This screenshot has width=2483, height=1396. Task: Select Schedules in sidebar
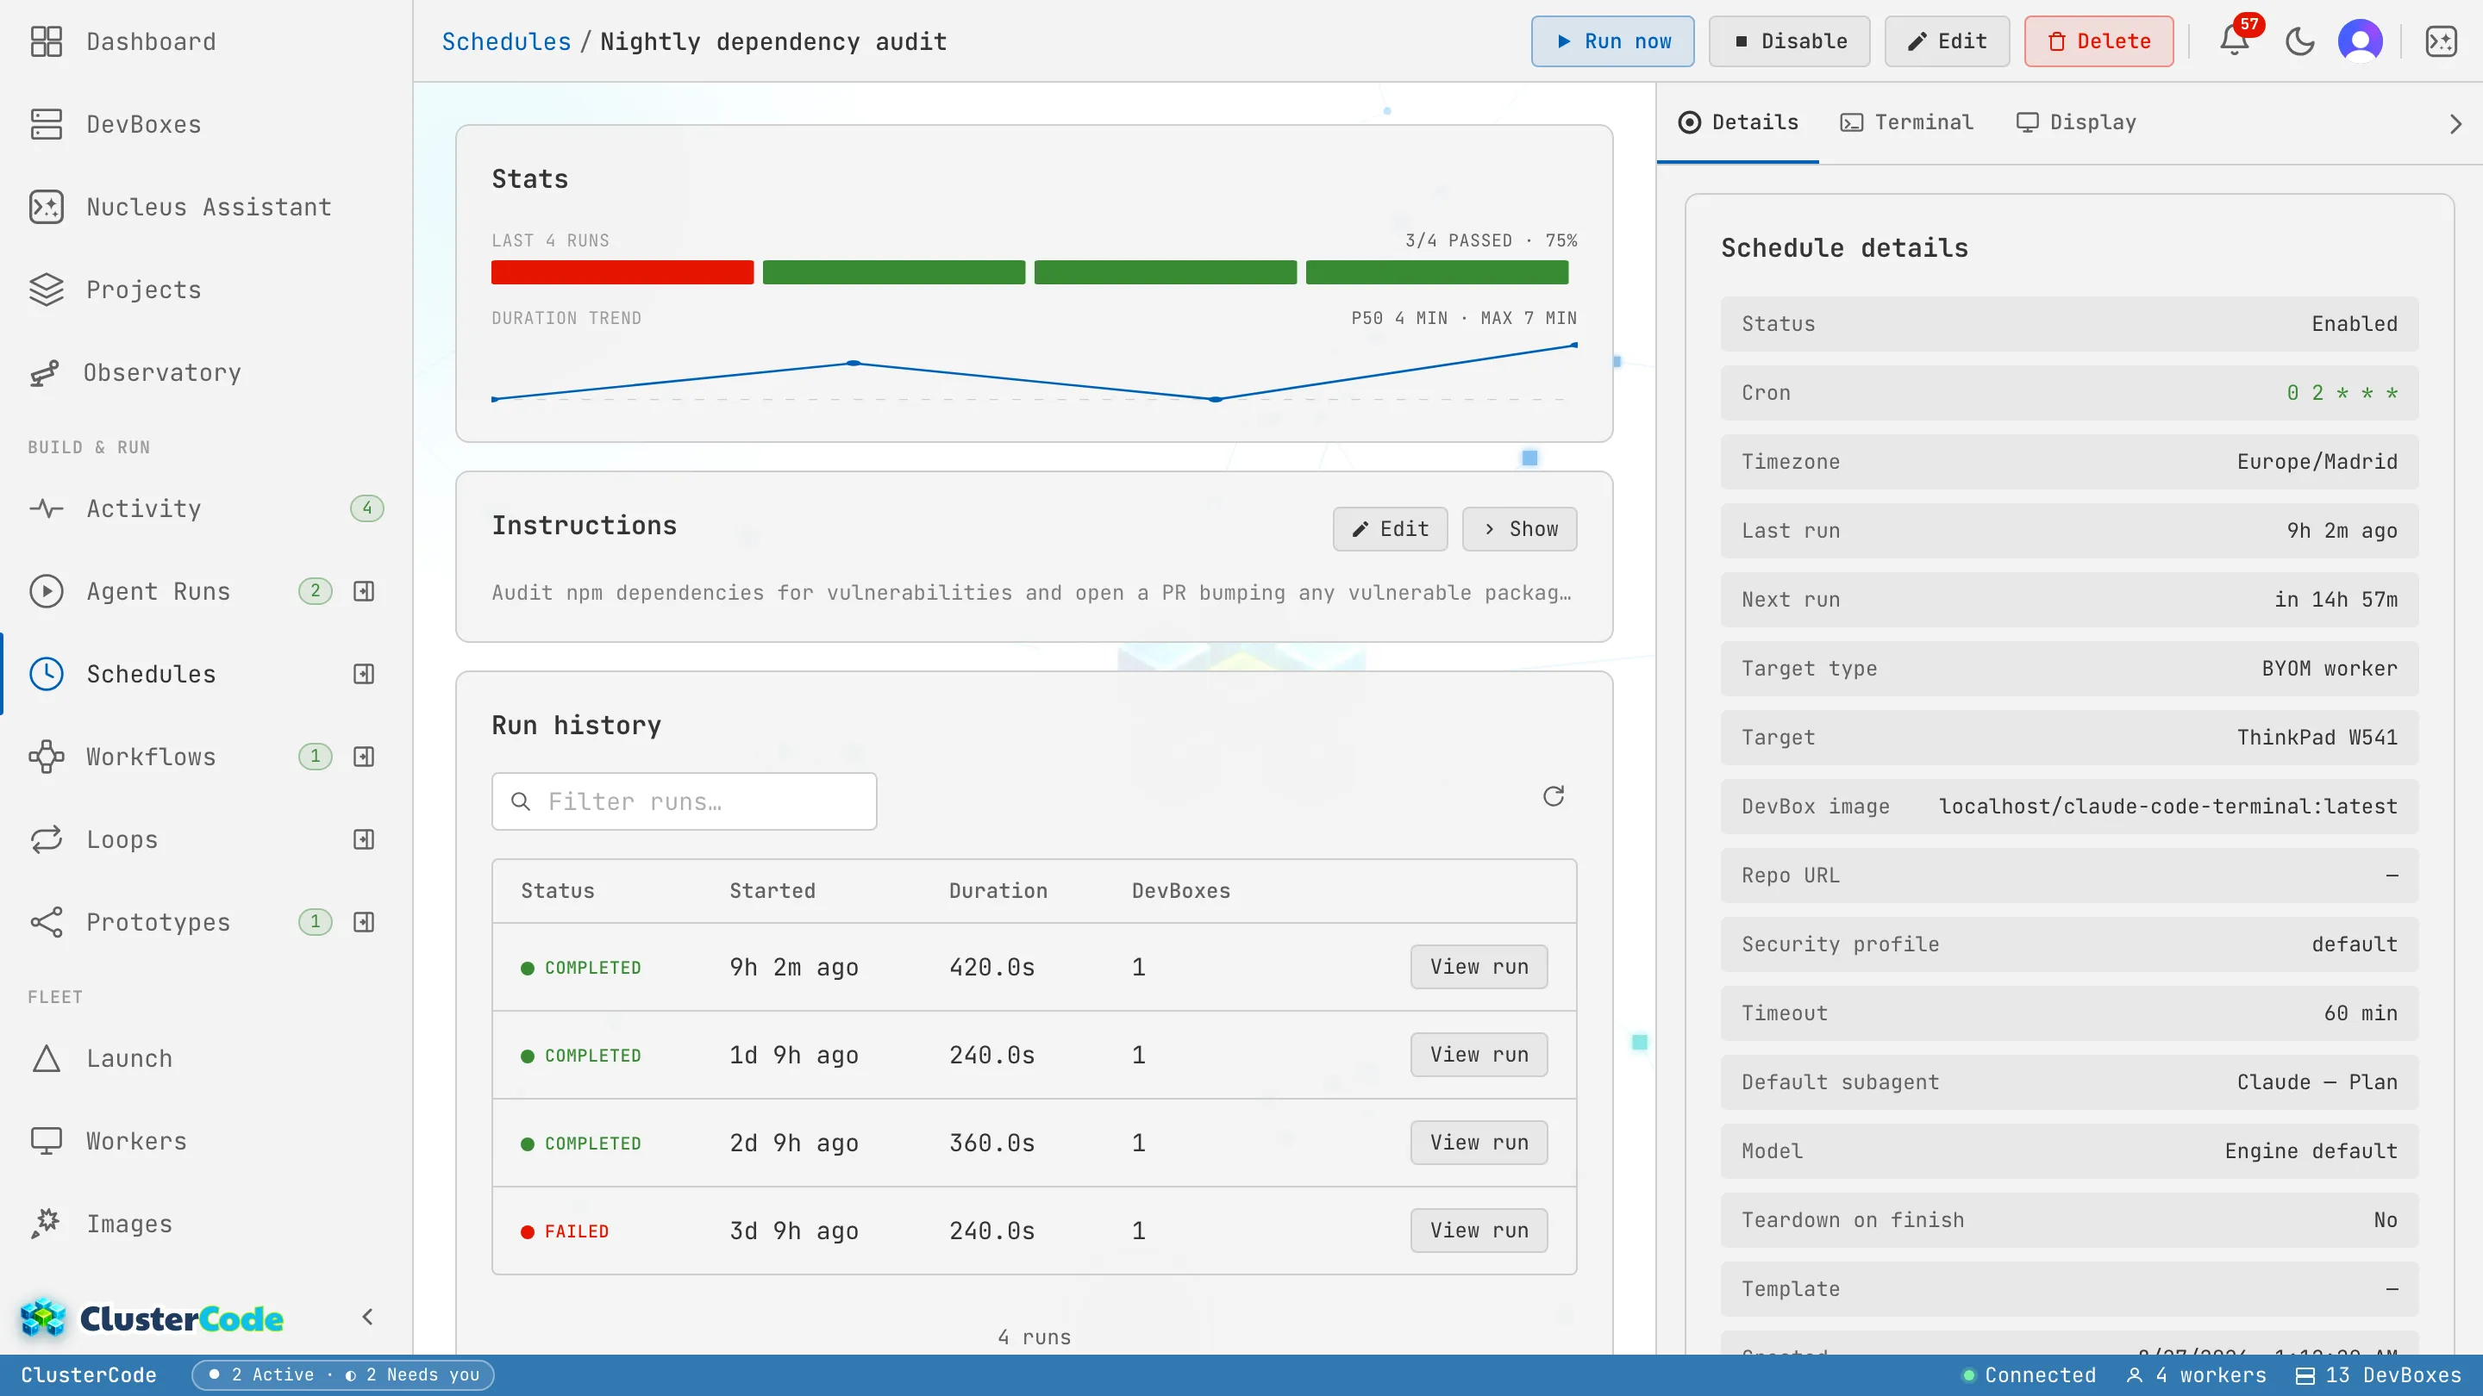pyautogui.click(x=150, y=673)
